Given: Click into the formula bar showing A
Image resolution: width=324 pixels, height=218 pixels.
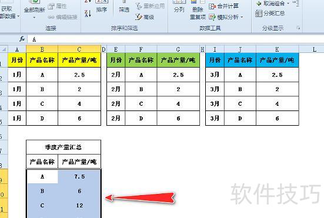Looking at the screenshot, I should [x=176, y=39].
